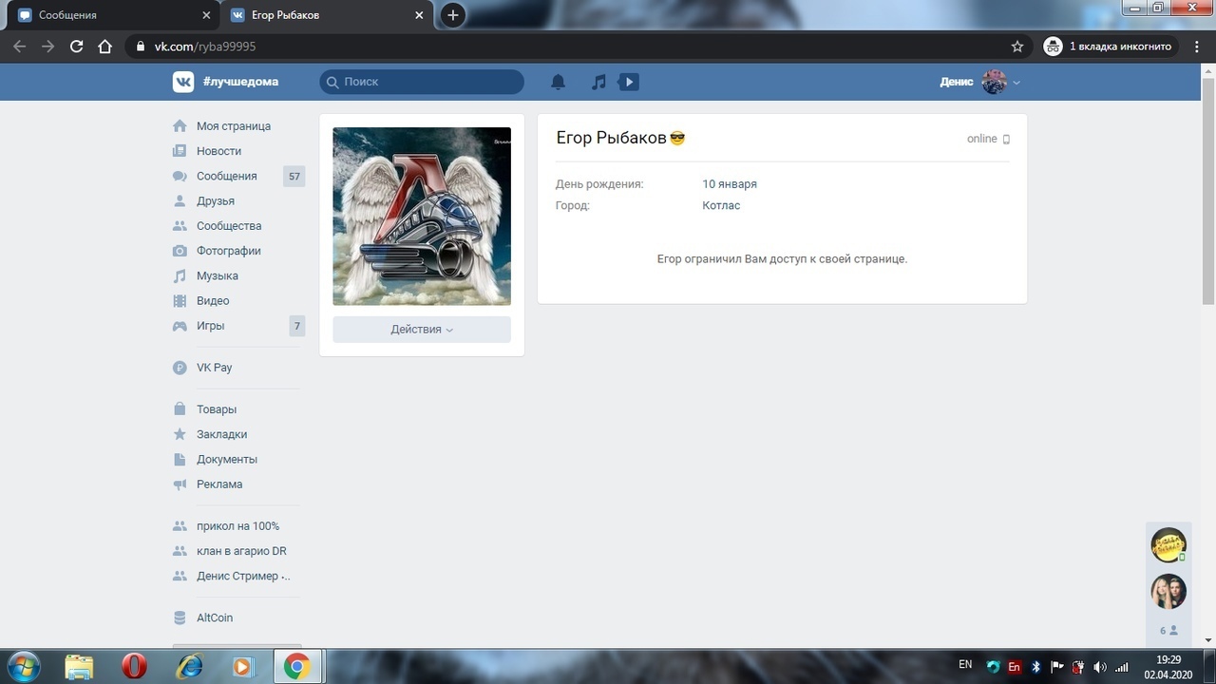The image size is (1216, 684).
Task: Open the Chrome three-dot menu
Action: [1197, 47]
